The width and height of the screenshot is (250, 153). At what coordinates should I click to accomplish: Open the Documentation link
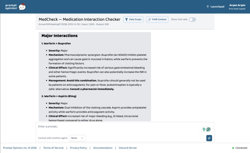[103, 148]
